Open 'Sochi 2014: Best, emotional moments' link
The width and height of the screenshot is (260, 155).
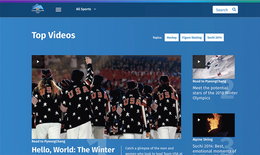point(214,150)
